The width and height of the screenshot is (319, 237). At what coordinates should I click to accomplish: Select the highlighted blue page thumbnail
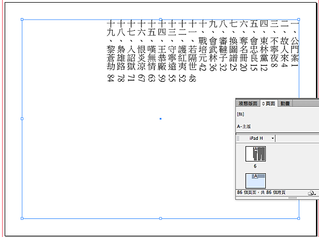(256, 181)
